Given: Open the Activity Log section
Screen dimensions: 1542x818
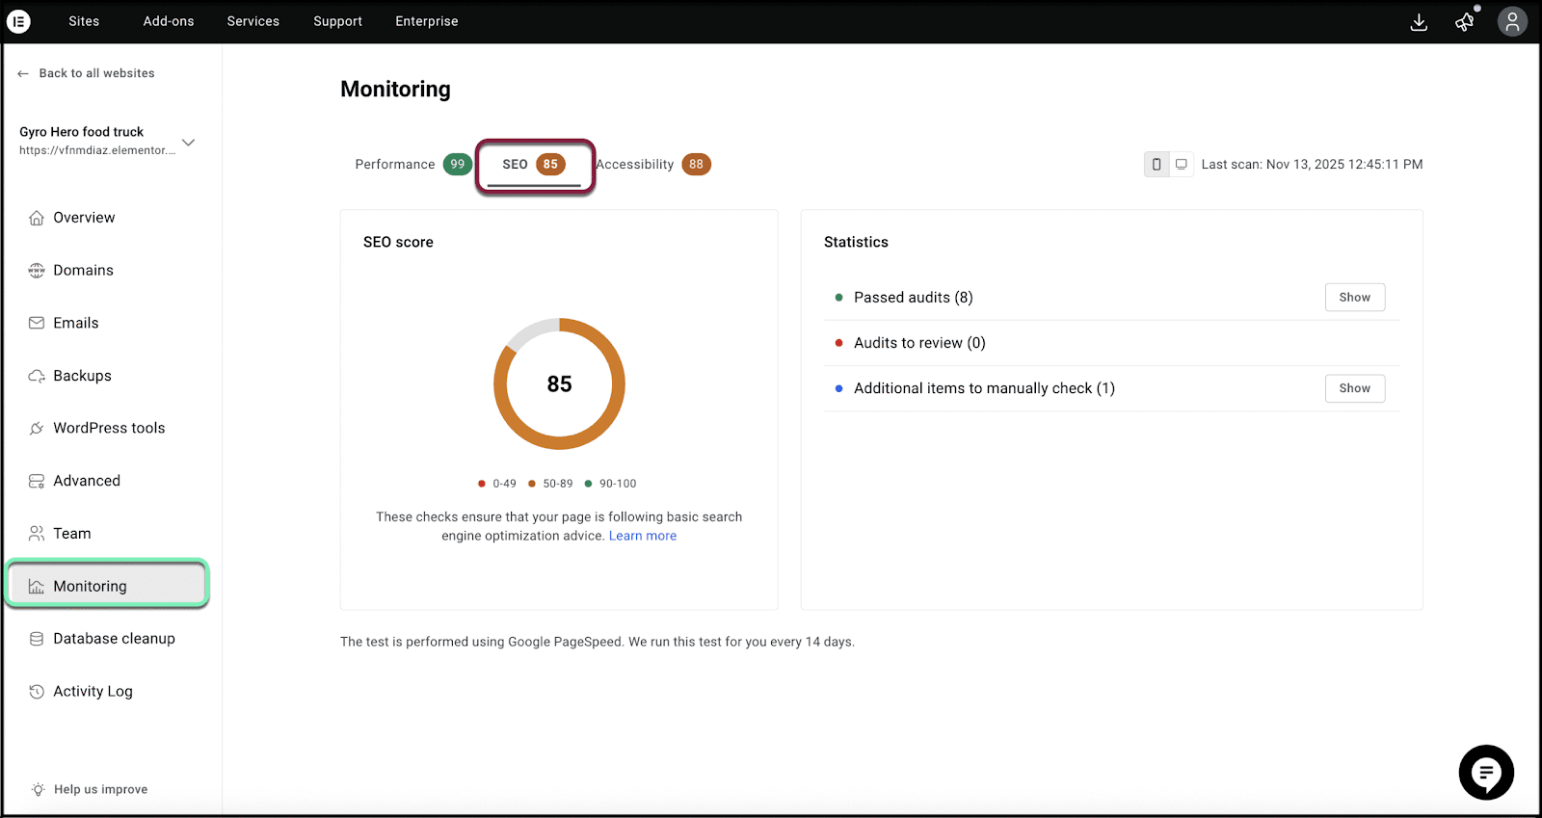Looking at the screenshot, I should pyautogui.click(x=93, y=691).
